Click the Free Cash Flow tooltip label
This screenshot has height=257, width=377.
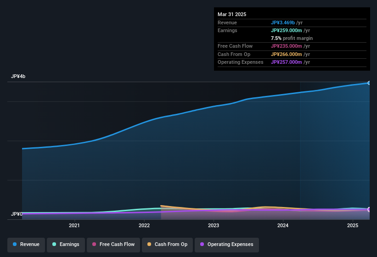pyautogui.click(x=235, y=46)
